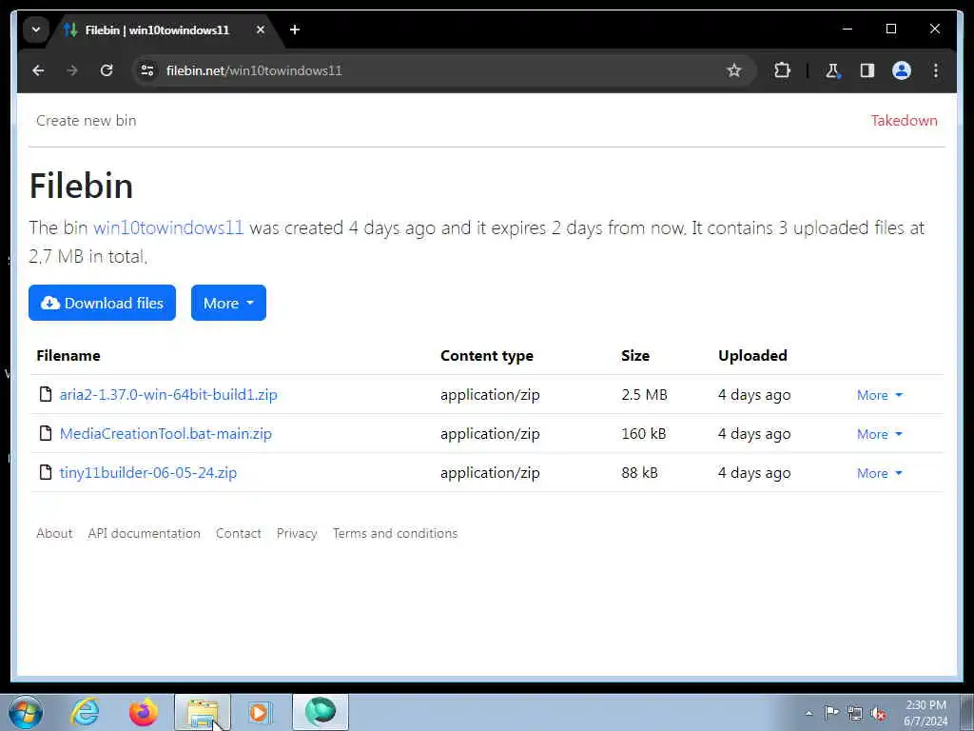
Task: Open the extensions puzzle icon
Action: coord(782,70)
